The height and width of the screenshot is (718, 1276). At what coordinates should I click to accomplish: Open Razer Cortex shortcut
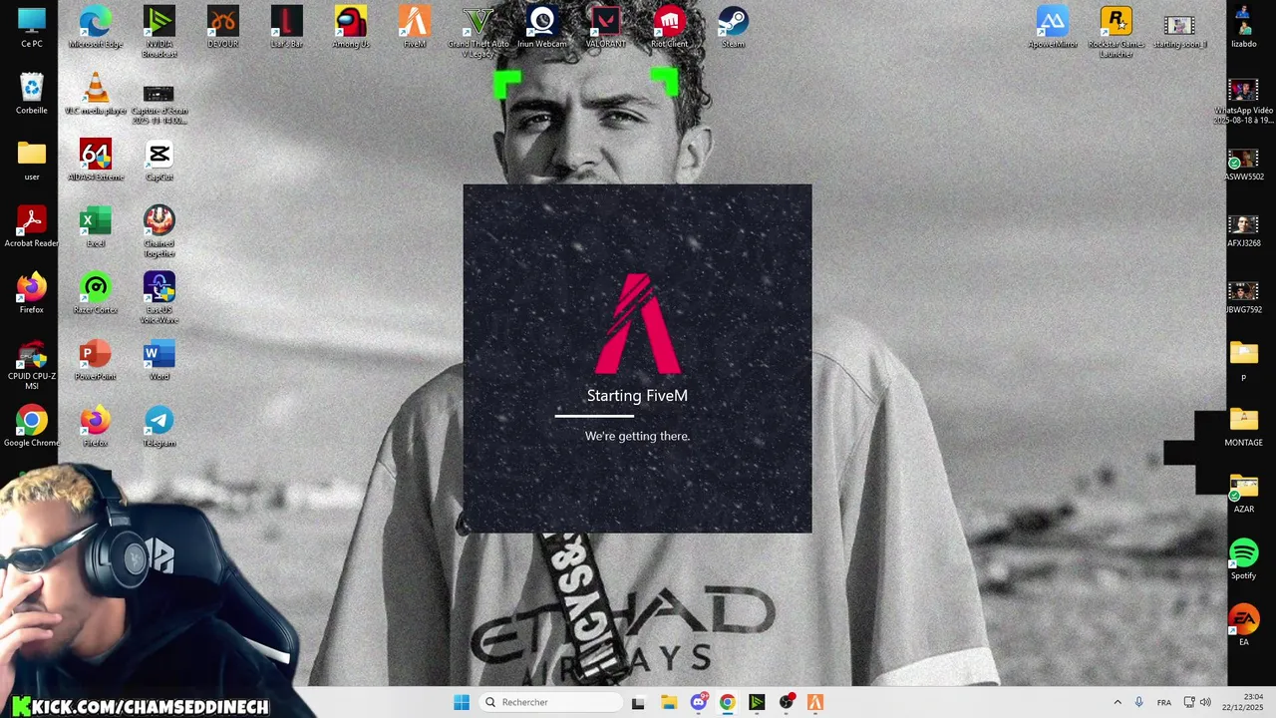(96, 293)
